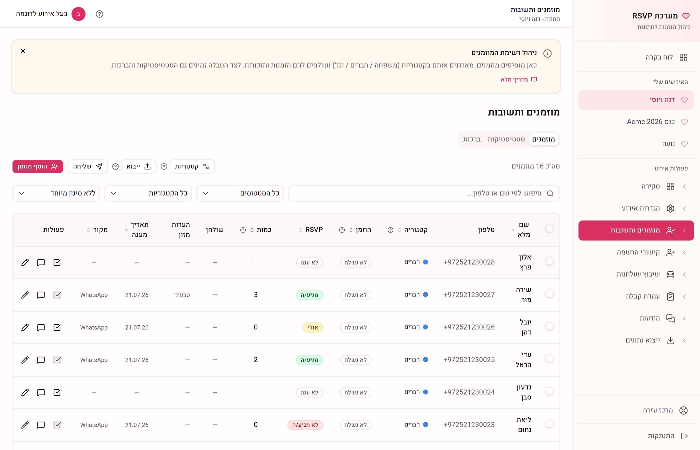Screen dimensions: 700x450
Task: Open the comment icon for שירה מור
Action: (41, 295)
